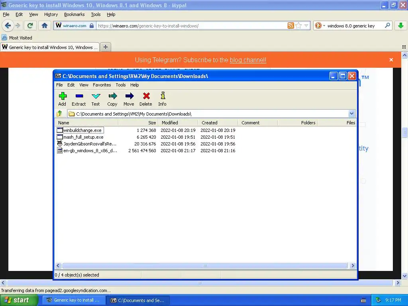Follow the blog channel link

click(248, 60)
